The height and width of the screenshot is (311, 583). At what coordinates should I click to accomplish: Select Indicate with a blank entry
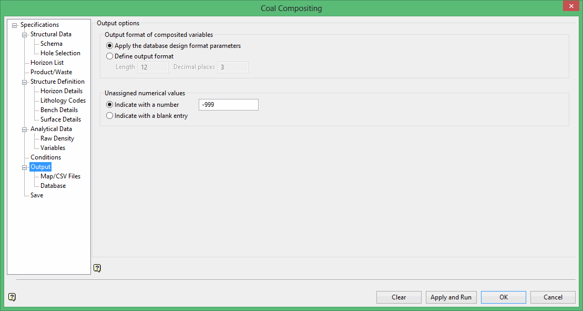(110, 116)
